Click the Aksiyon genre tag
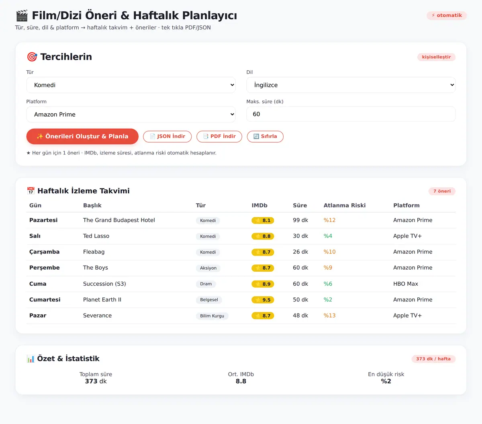Screen dimensions: 482x424 (208, 268)
